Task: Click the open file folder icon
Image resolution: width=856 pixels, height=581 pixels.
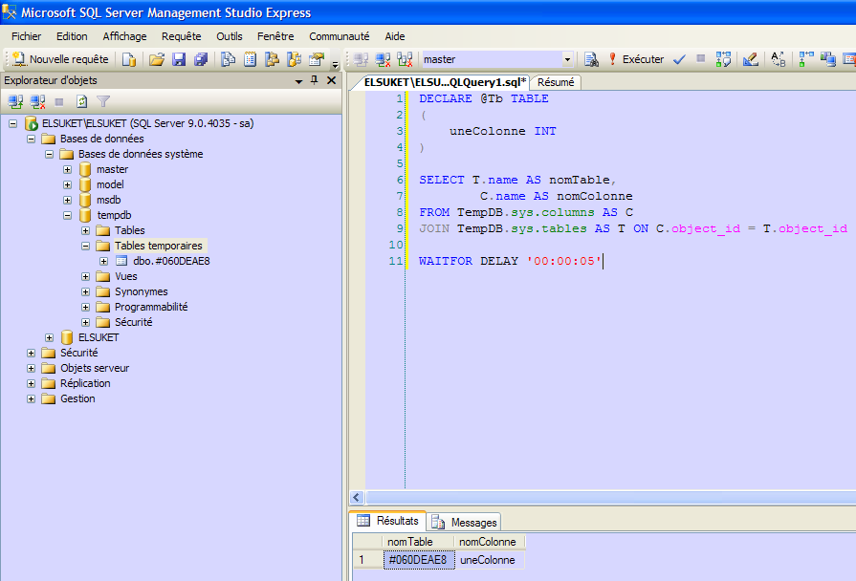Action: (157, 59)
